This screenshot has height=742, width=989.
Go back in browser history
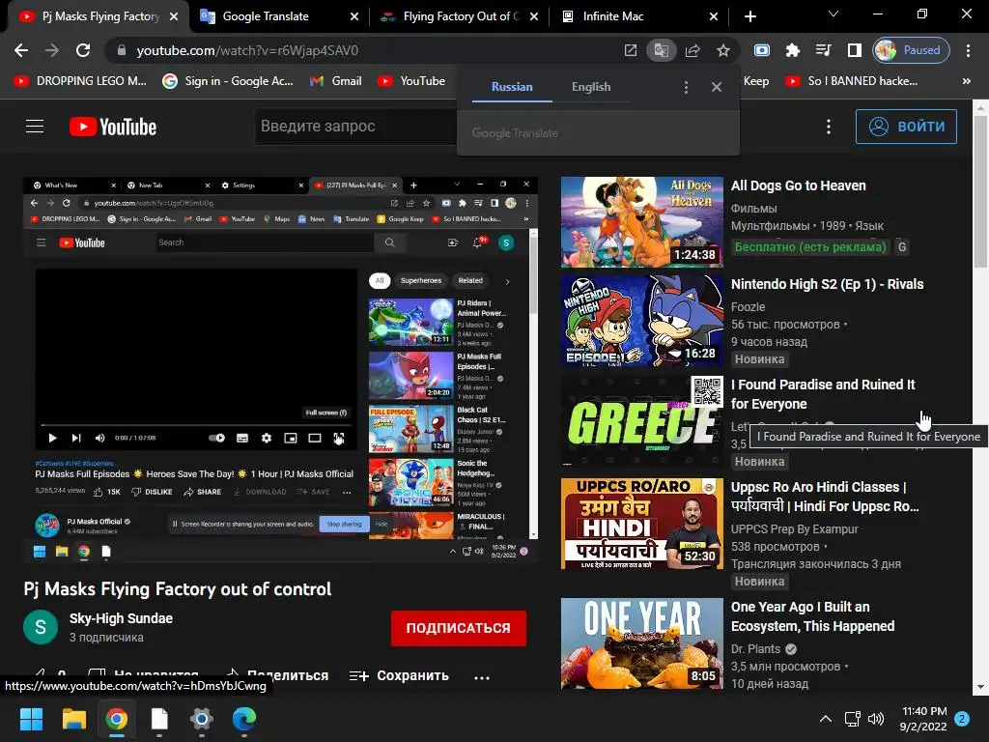(21, 50)
